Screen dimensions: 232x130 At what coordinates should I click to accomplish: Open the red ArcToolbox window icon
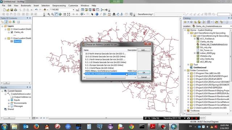pos(94,10)
